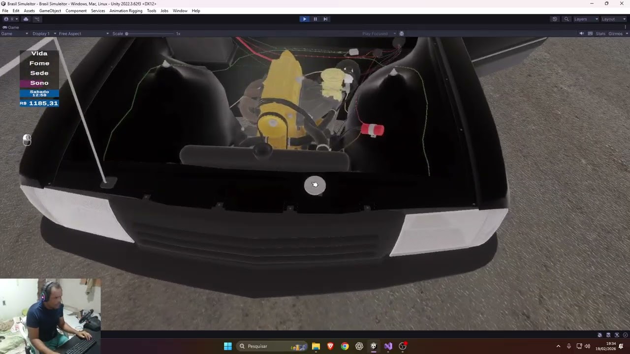The height and width of the screenshot is (354, 630).
Task: Pause the game with the Pause button
Action: coord(315,19)
